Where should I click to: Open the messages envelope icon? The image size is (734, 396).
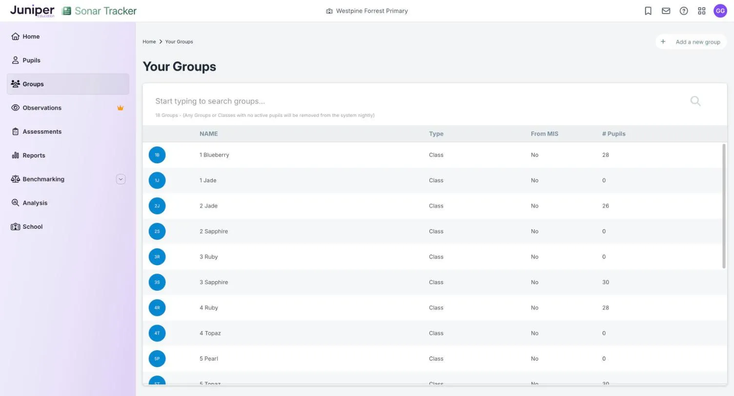[666, 11]
